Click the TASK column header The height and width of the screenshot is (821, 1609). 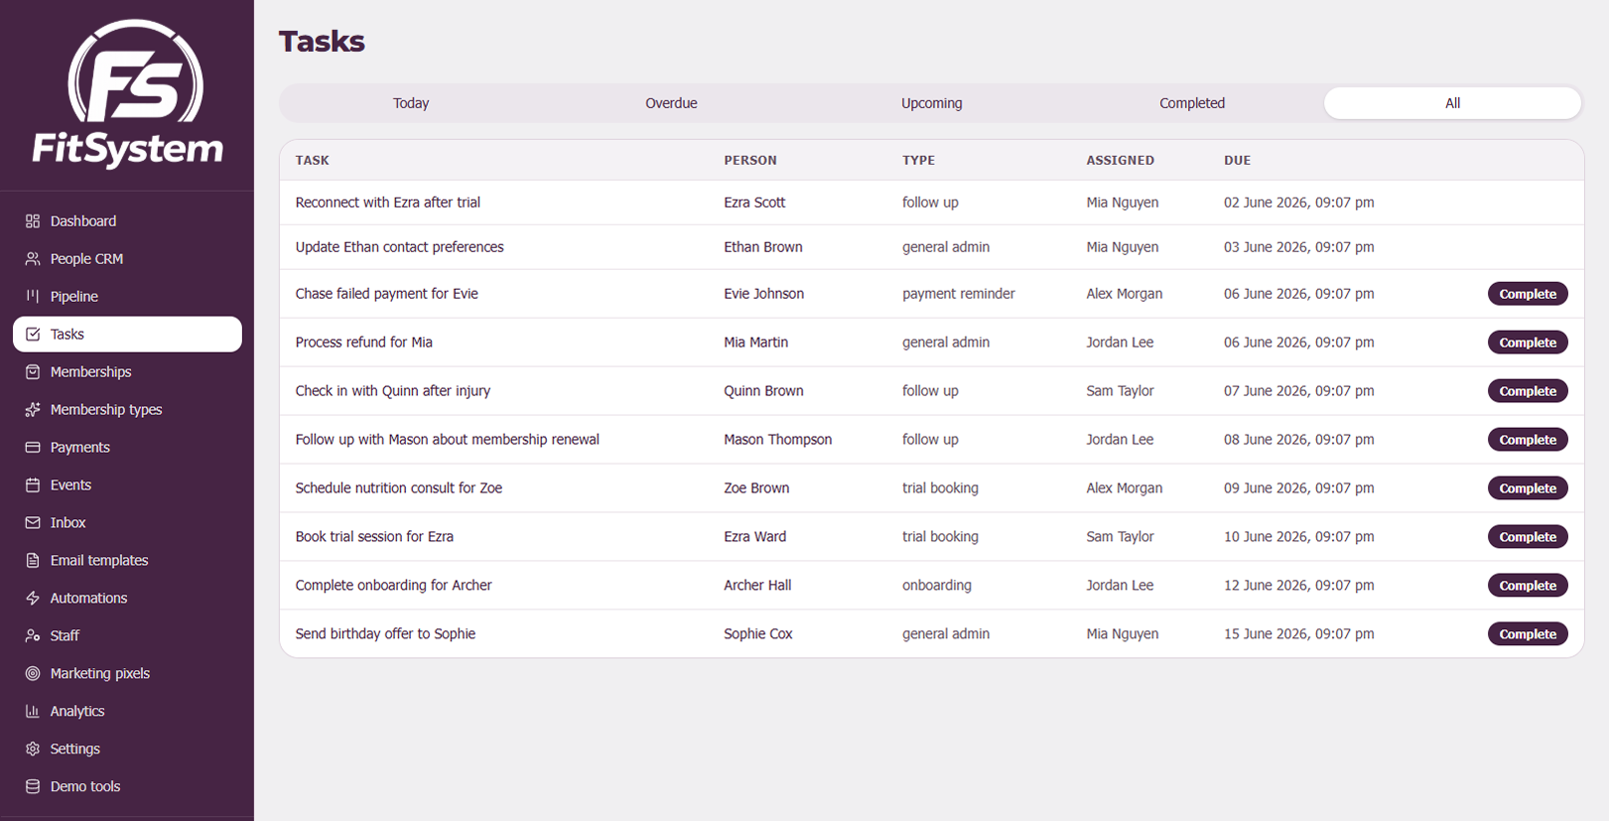coord(312,160)
